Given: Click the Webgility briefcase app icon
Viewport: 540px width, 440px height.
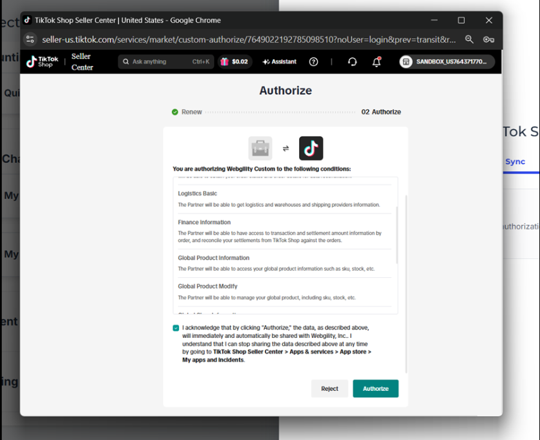Looking at the screenshot, I should click(260, 148).
